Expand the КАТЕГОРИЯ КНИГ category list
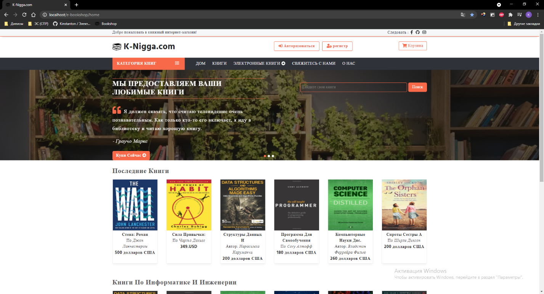The height and width of the screenshot is (294, 544). (x=148, y=64)
